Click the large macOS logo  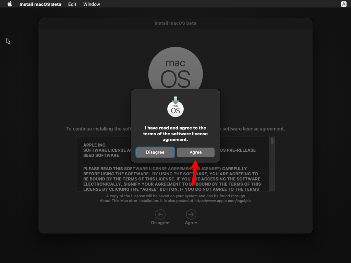175,68
